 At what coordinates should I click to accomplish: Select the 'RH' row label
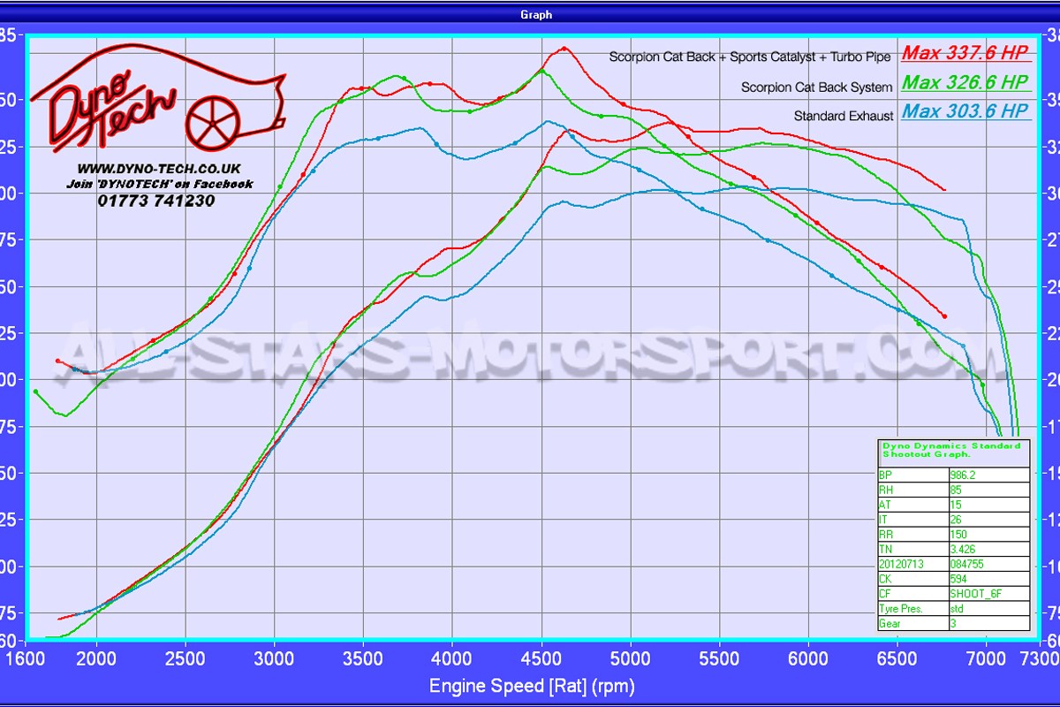point(912,489)
